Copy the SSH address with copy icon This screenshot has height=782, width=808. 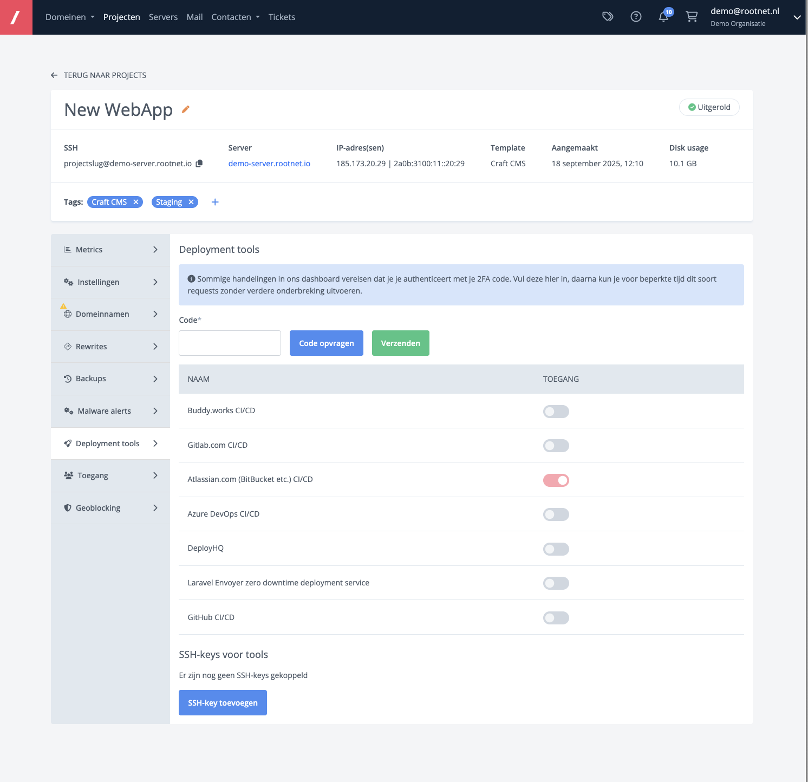[199, 164]
